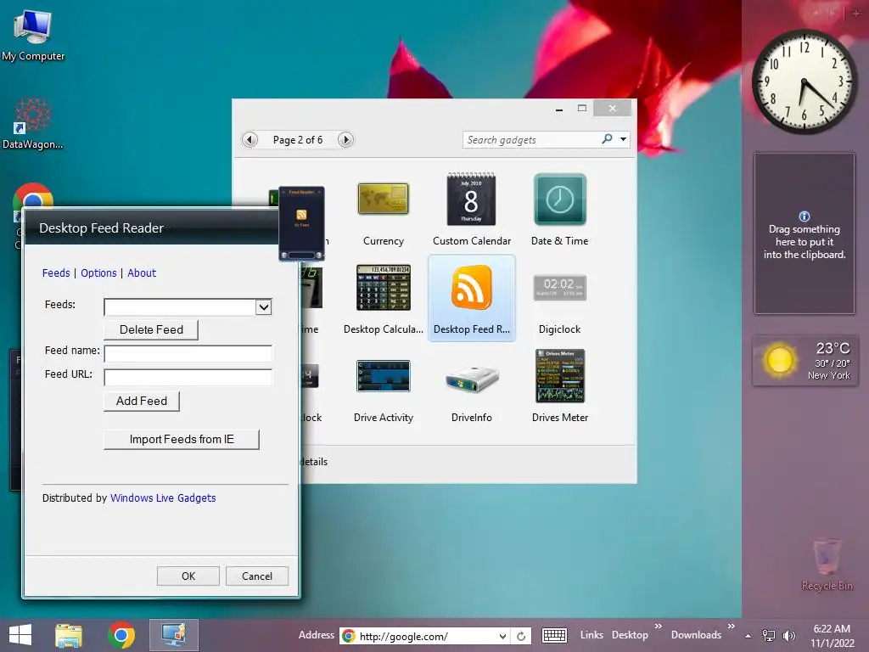Open the network tray icon

coord(769,635)
